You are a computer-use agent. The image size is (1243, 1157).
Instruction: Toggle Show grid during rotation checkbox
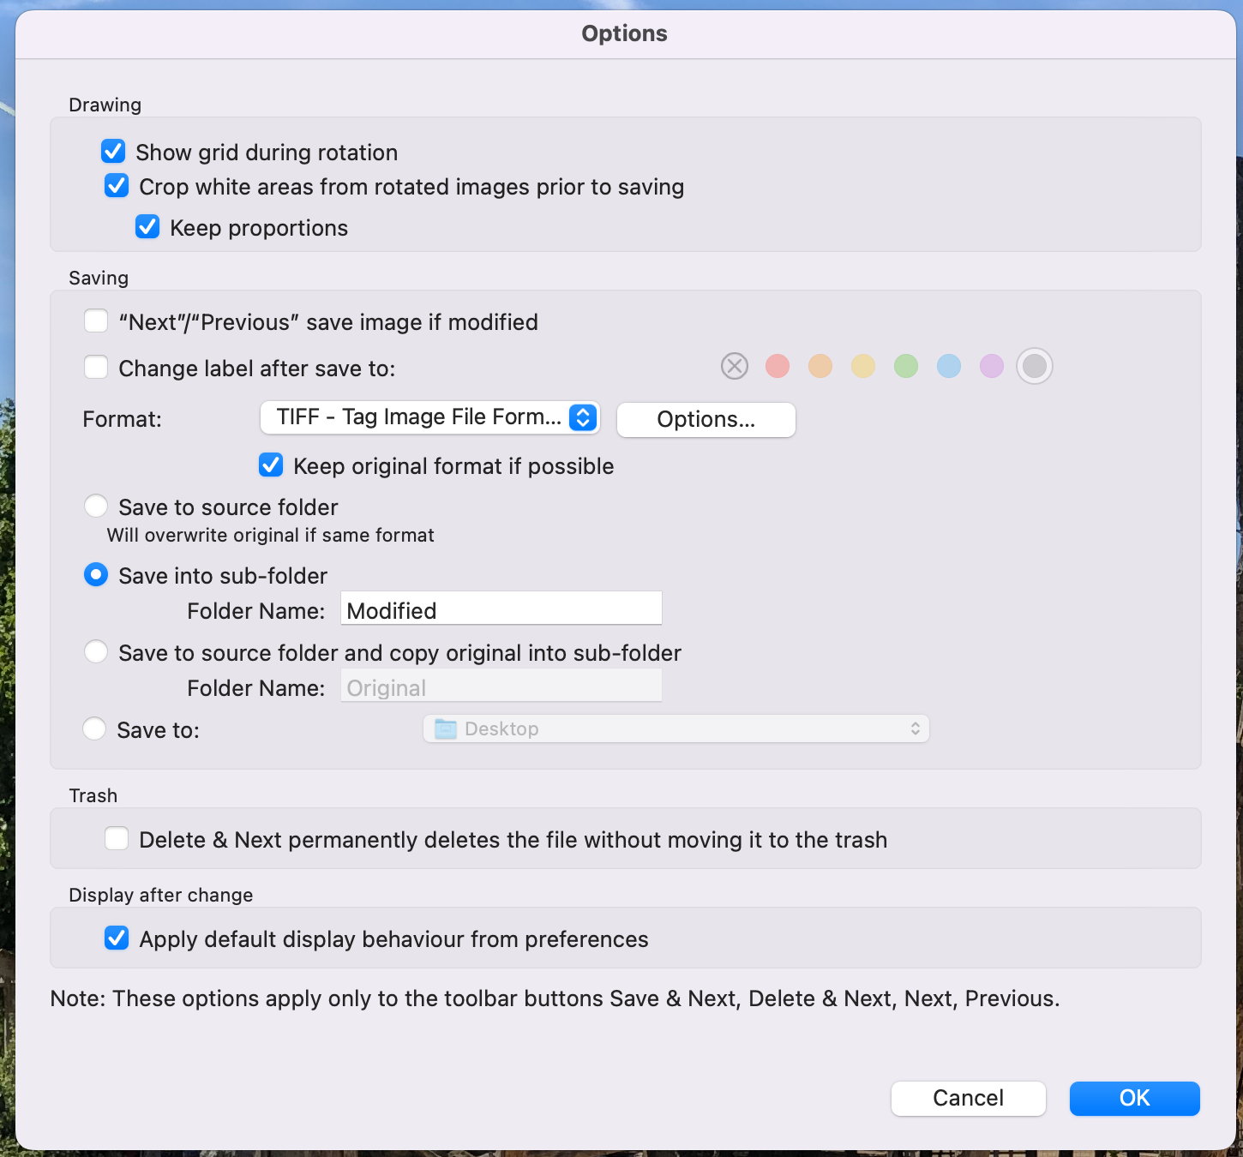[113, 152]
